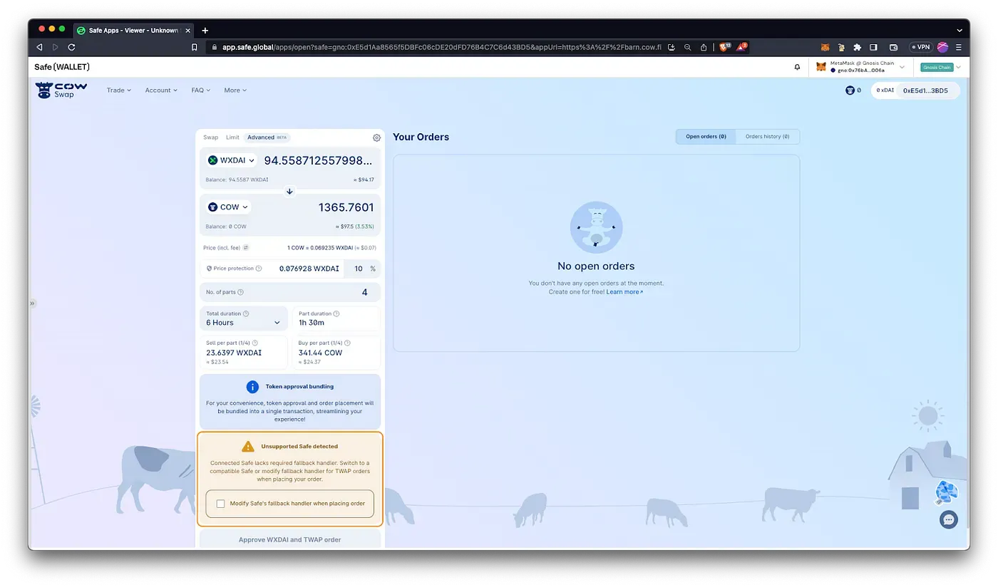Click the 0xE5d1...3BD5 account button

(x=925, y=90)
